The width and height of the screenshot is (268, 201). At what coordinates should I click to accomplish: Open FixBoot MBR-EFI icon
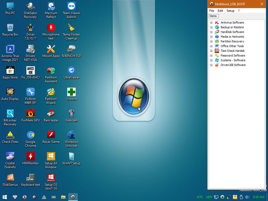[31, 96]
